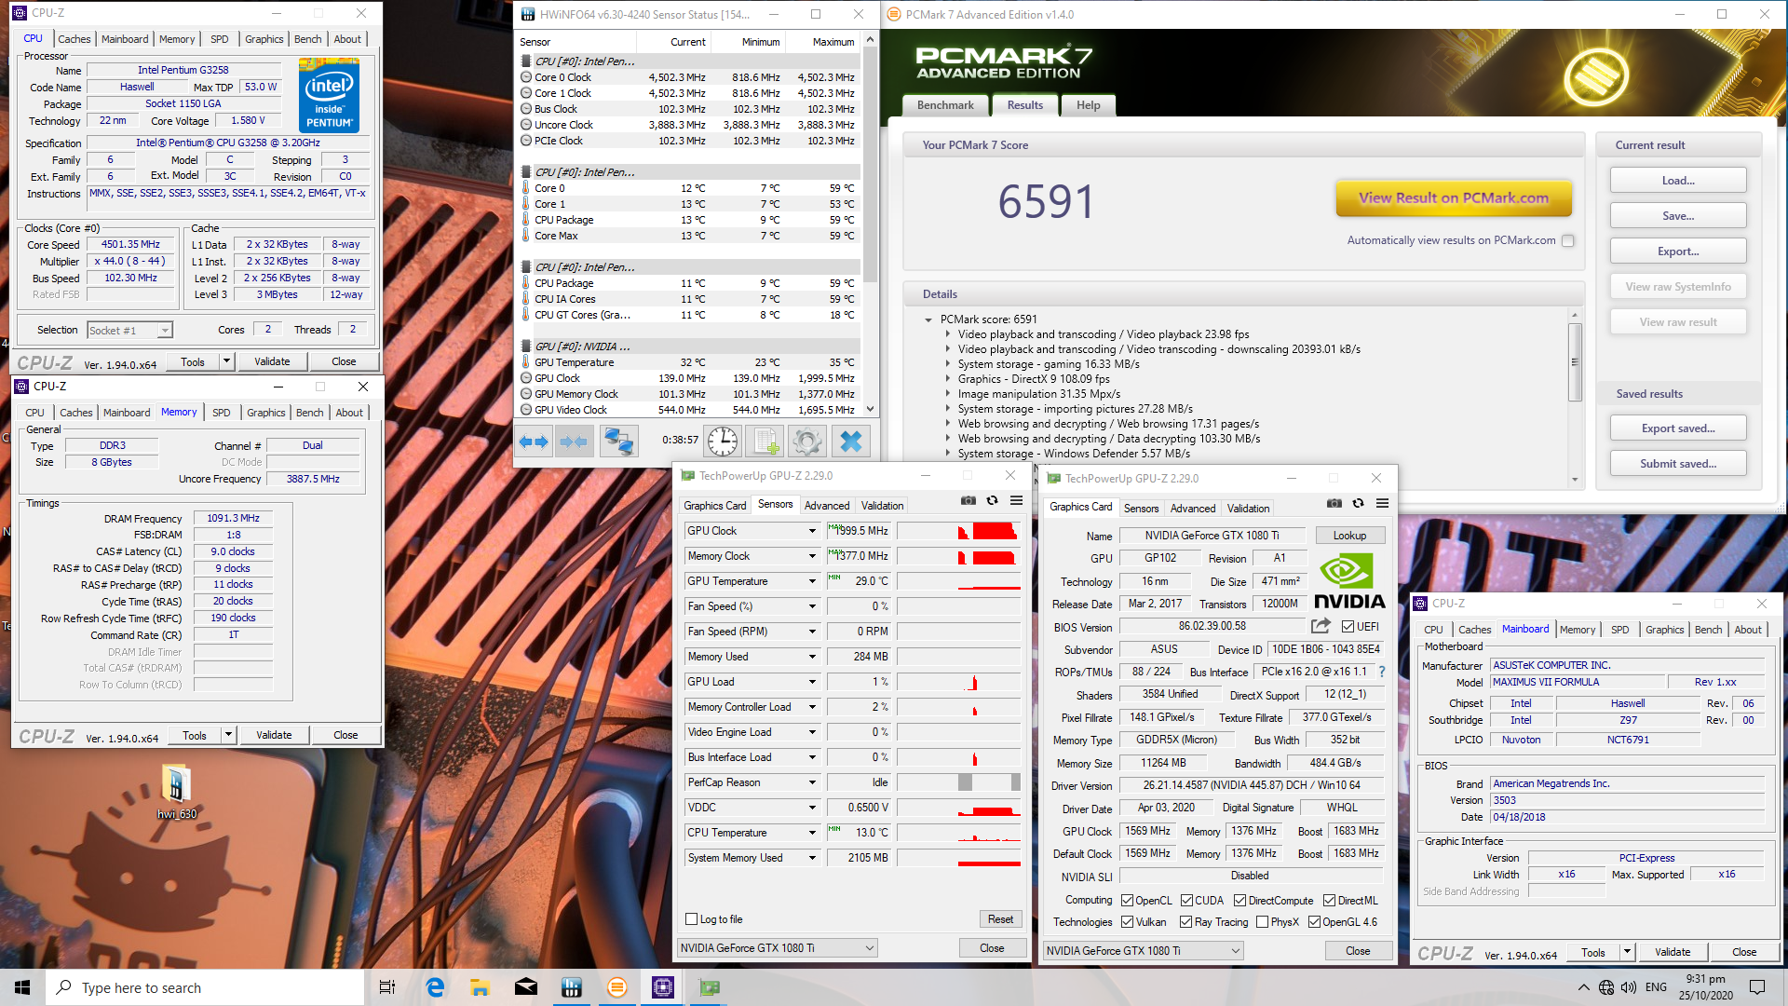Expand System storage - gaming result row

point(949,364)
